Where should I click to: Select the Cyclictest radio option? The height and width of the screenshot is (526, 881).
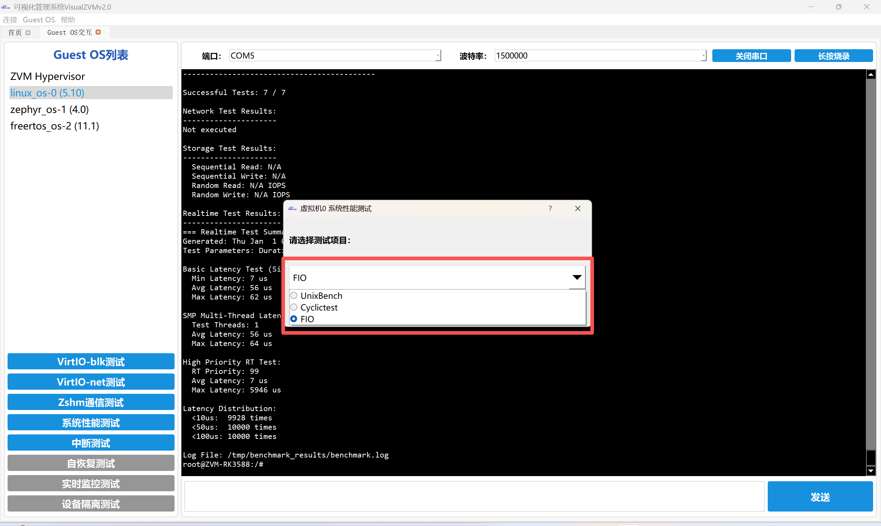point(294,307)
